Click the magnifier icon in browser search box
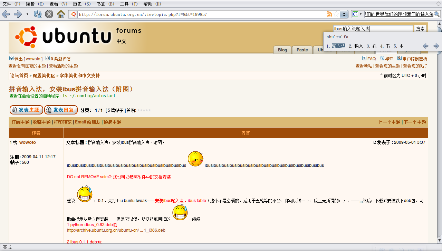This screenshot has height=251, width=442. (x=437, y=14)
